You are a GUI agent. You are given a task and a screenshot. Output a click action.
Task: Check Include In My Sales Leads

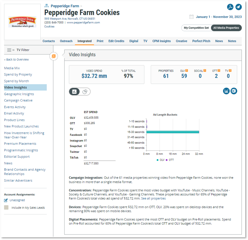(x=6, y=207)
